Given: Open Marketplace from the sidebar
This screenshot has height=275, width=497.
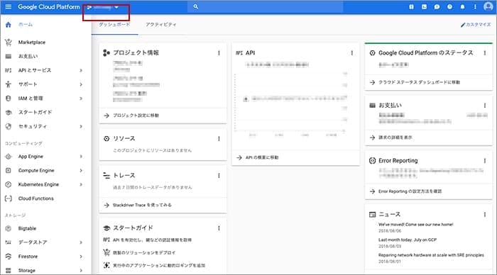Looking at the screenshot, I should tap(32, 42).
